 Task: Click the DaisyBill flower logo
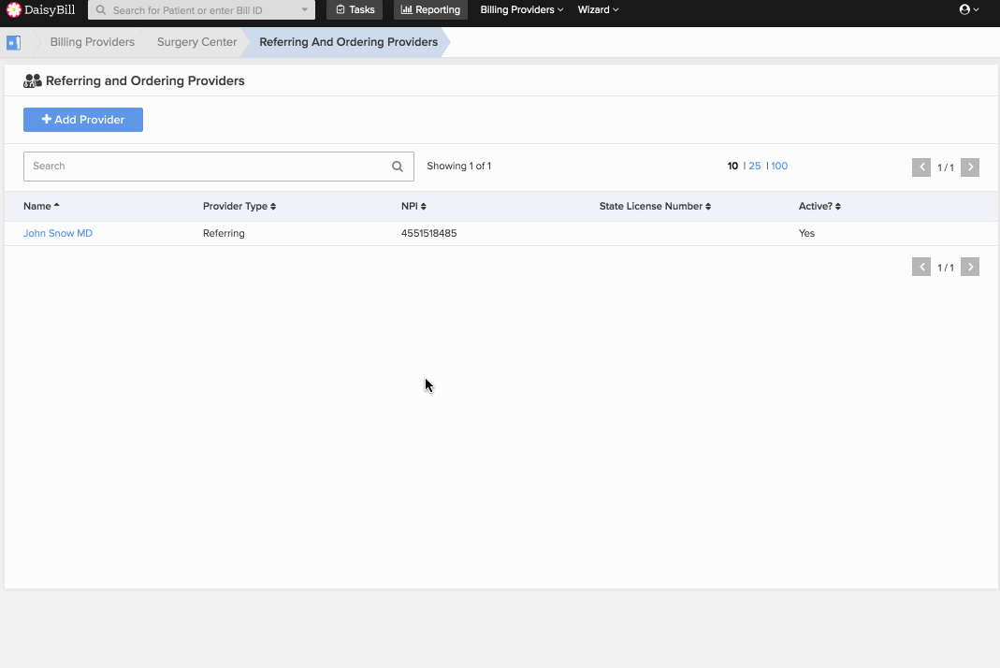[x=13, y=9]
